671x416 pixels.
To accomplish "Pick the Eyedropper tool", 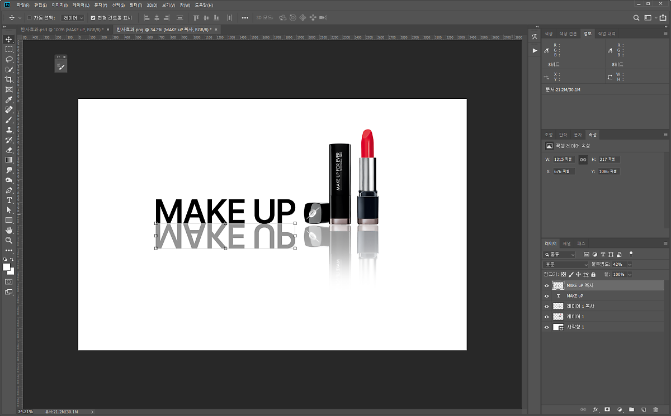I will 9,99.
